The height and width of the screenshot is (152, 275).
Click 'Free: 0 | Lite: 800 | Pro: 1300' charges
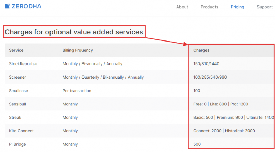point(221,104)
